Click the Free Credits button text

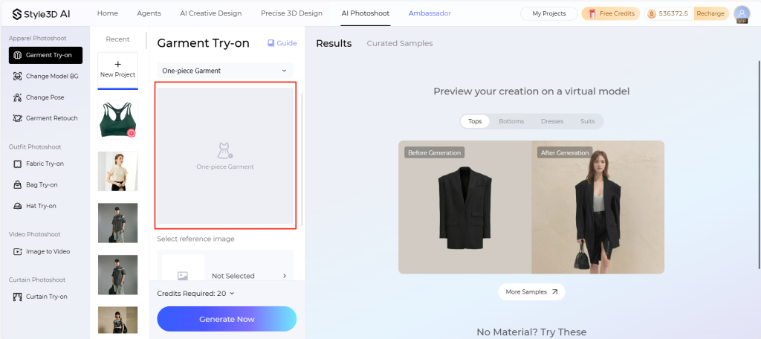(x=616, y=13)
